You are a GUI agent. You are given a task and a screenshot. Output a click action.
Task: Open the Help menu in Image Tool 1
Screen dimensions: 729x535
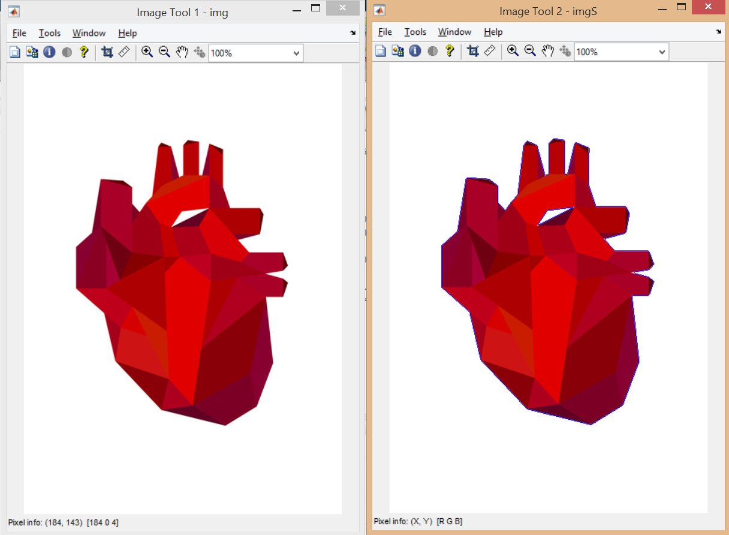pos(127,33)
